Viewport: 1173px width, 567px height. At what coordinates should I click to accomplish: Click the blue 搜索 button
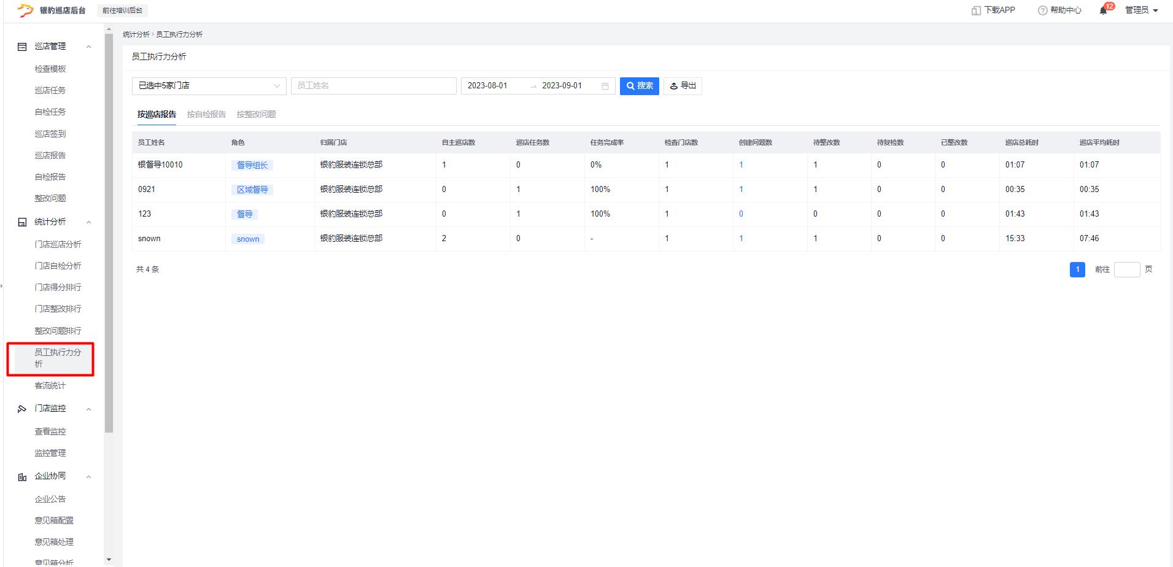[x=639, y=86]
